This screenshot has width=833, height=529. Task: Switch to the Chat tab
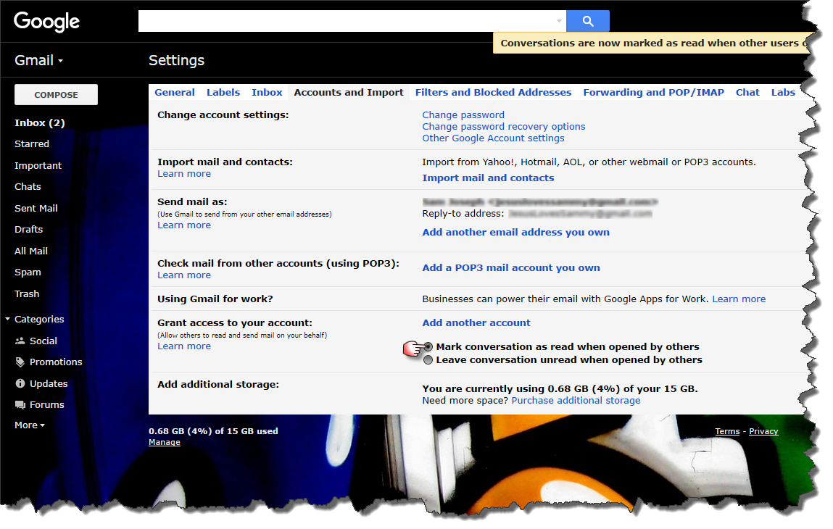pos(747,93)
